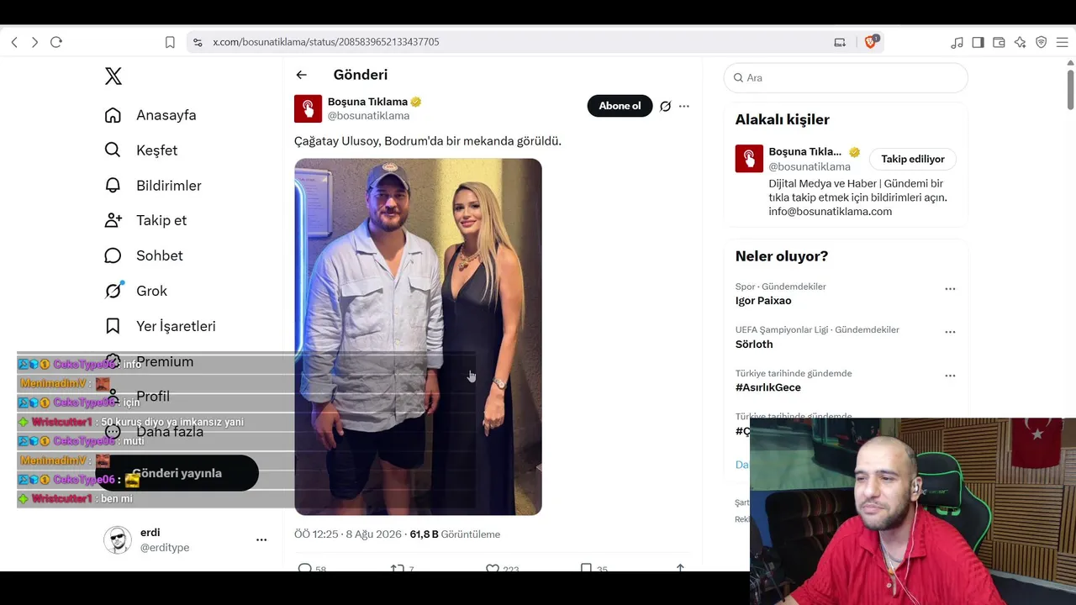The height and width of the screenshot is (605, 1076).
Task: Open the Brave VPN shield icon
Action: [1041, 42]
